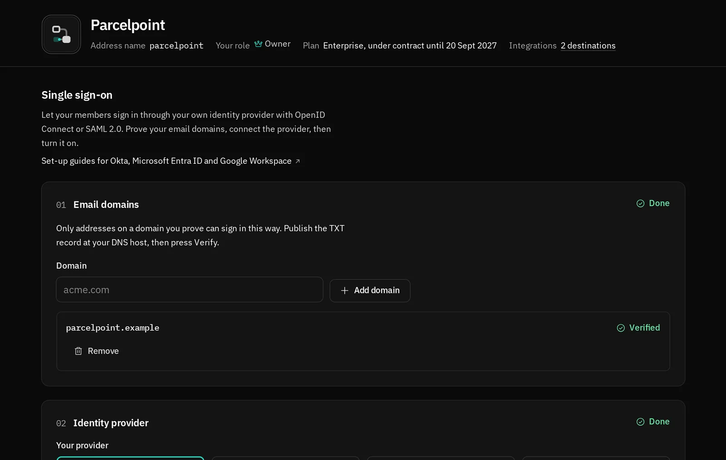Click the Done check icon in Email domains
The image size is (726, 460).
point(640,204)
